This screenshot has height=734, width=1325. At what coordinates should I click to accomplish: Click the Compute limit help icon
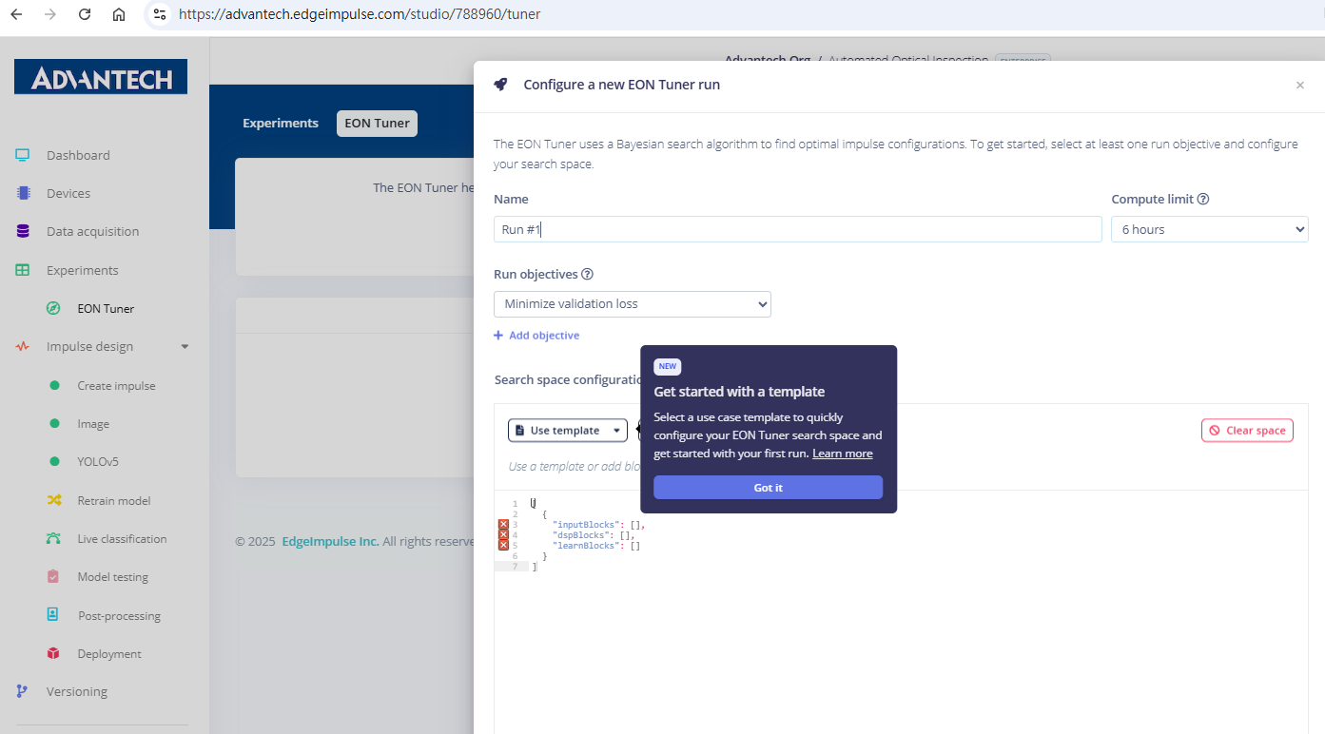[x=1203, y=200]
